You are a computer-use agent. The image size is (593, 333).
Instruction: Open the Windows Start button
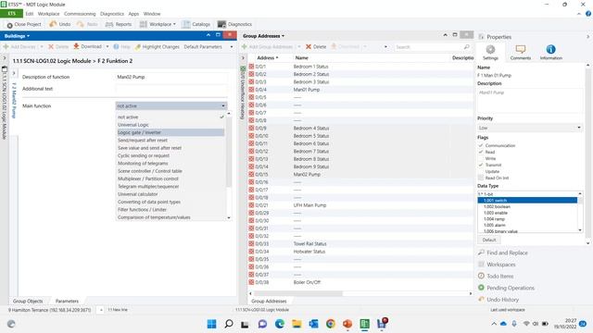(x=212, y=324)
